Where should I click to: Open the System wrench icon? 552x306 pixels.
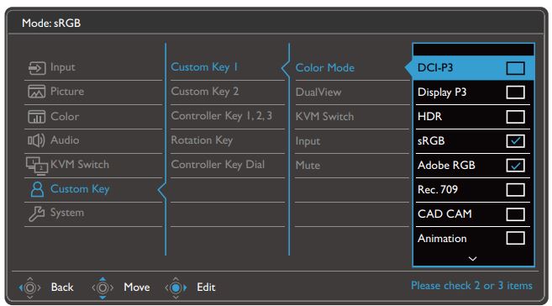point(37,214)
